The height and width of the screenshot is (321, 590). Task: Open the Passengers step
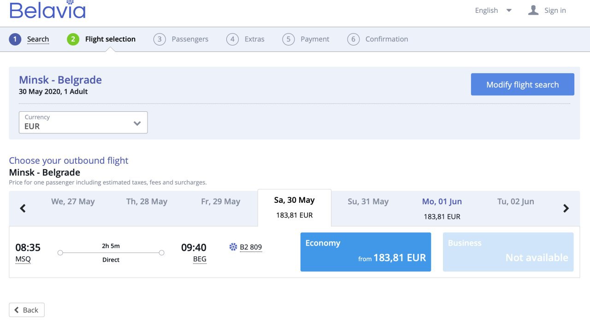pyautogui.click(x=190, y=39)
